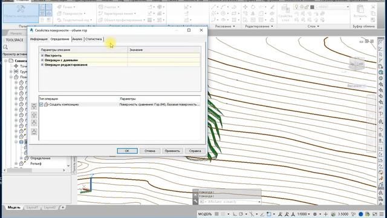
Task: Switch to the Статистика tab
Action: click(x=93, y=39)
